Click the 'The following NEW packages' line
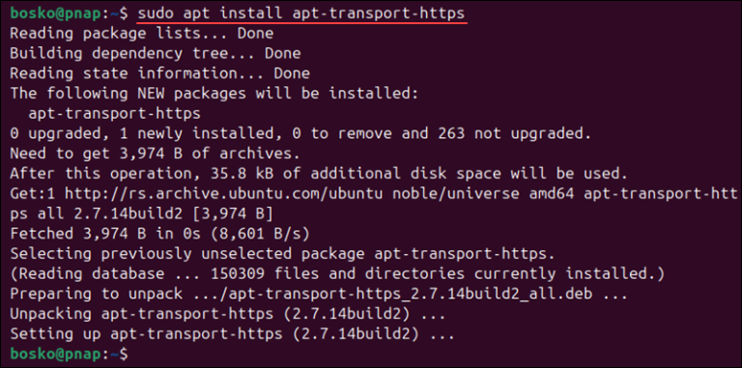This screenshot has height=368, width=742. tap(214, 94)
